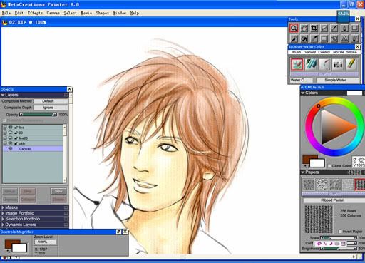Select the pointing-hand Layer Adjuster tool

pyautogui.click(x=334, y=38)
